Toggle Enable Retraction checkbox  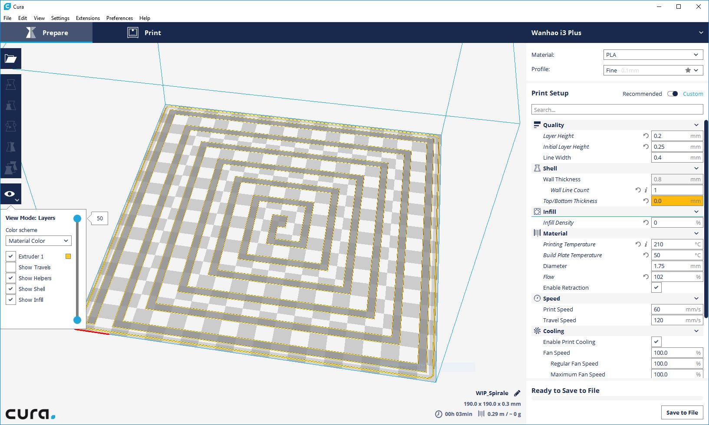[x=656, y=288]
